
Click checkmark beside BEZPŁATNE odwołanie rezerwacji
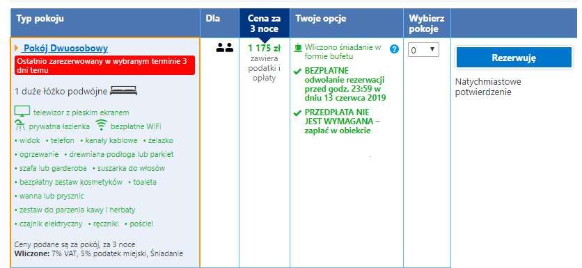pyautogui.click(x=297, y=72)
